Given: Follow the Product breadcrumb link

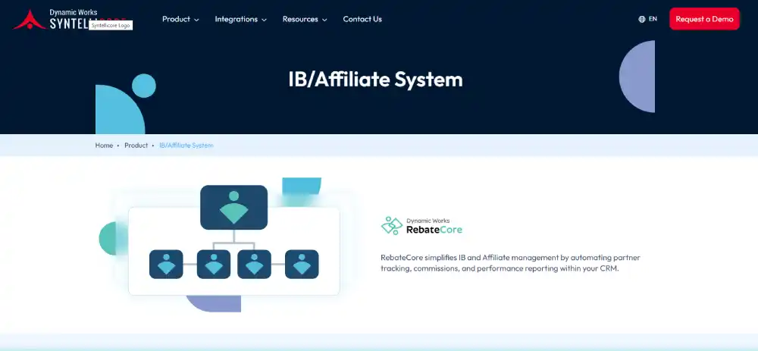Looking at the screenshot, I should click(x=136, y=145).
